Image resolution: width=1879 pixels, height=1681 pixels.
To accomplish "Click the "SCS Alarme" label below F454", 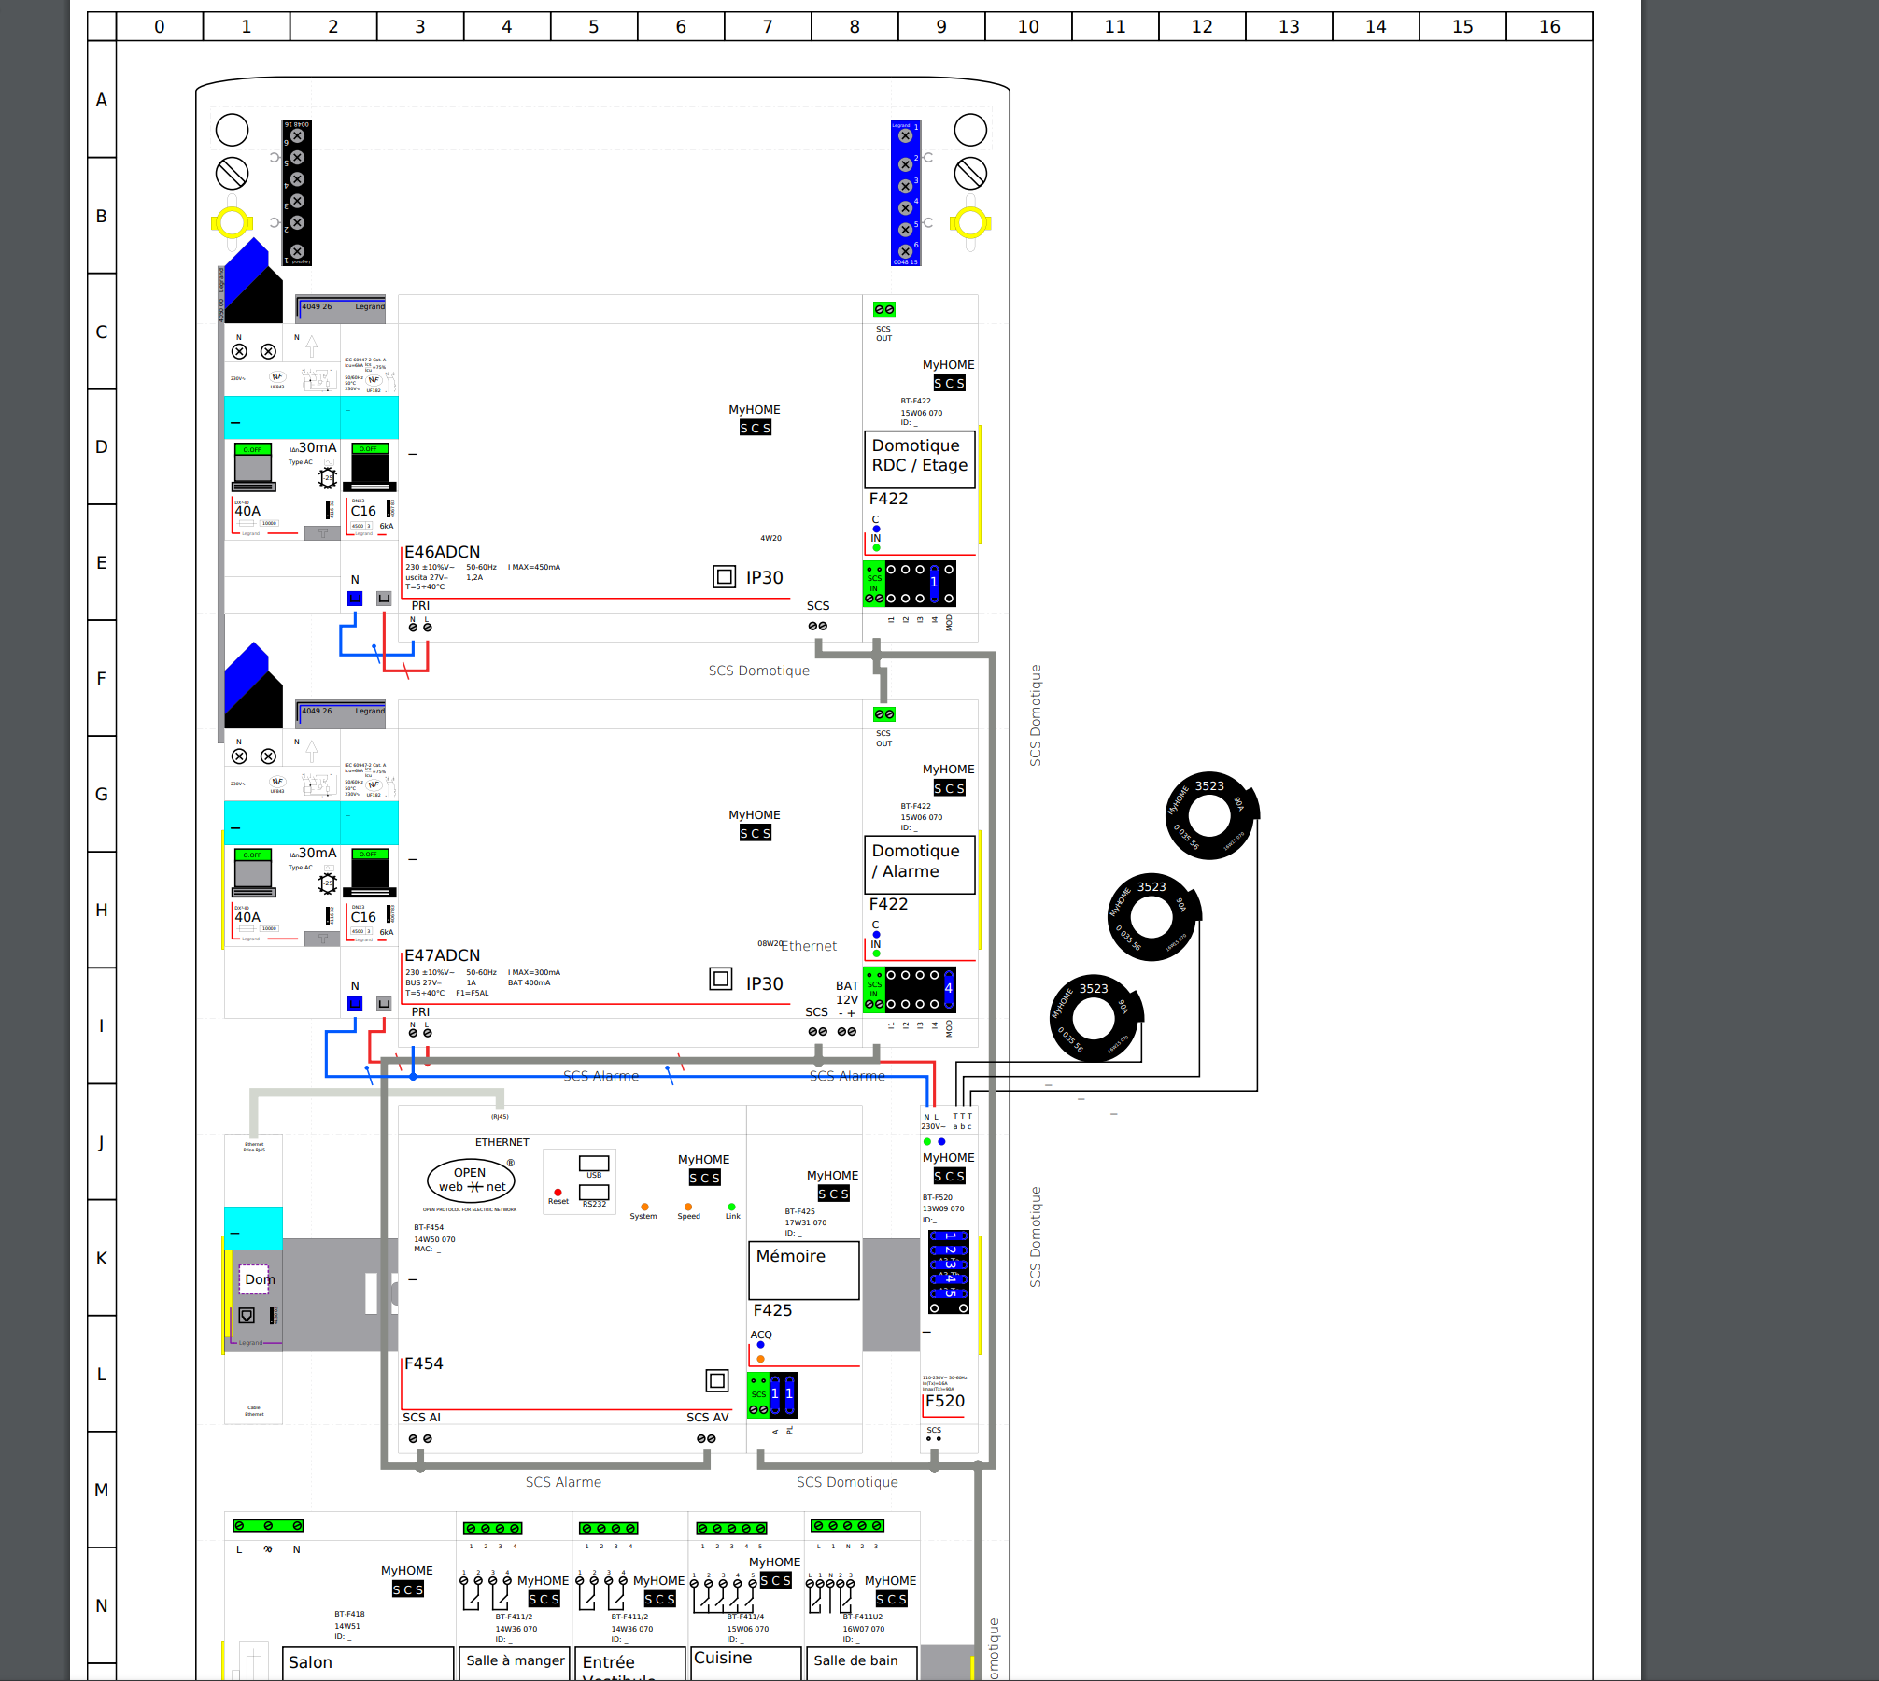I will pyautogui.click(x=563, y=1482).
